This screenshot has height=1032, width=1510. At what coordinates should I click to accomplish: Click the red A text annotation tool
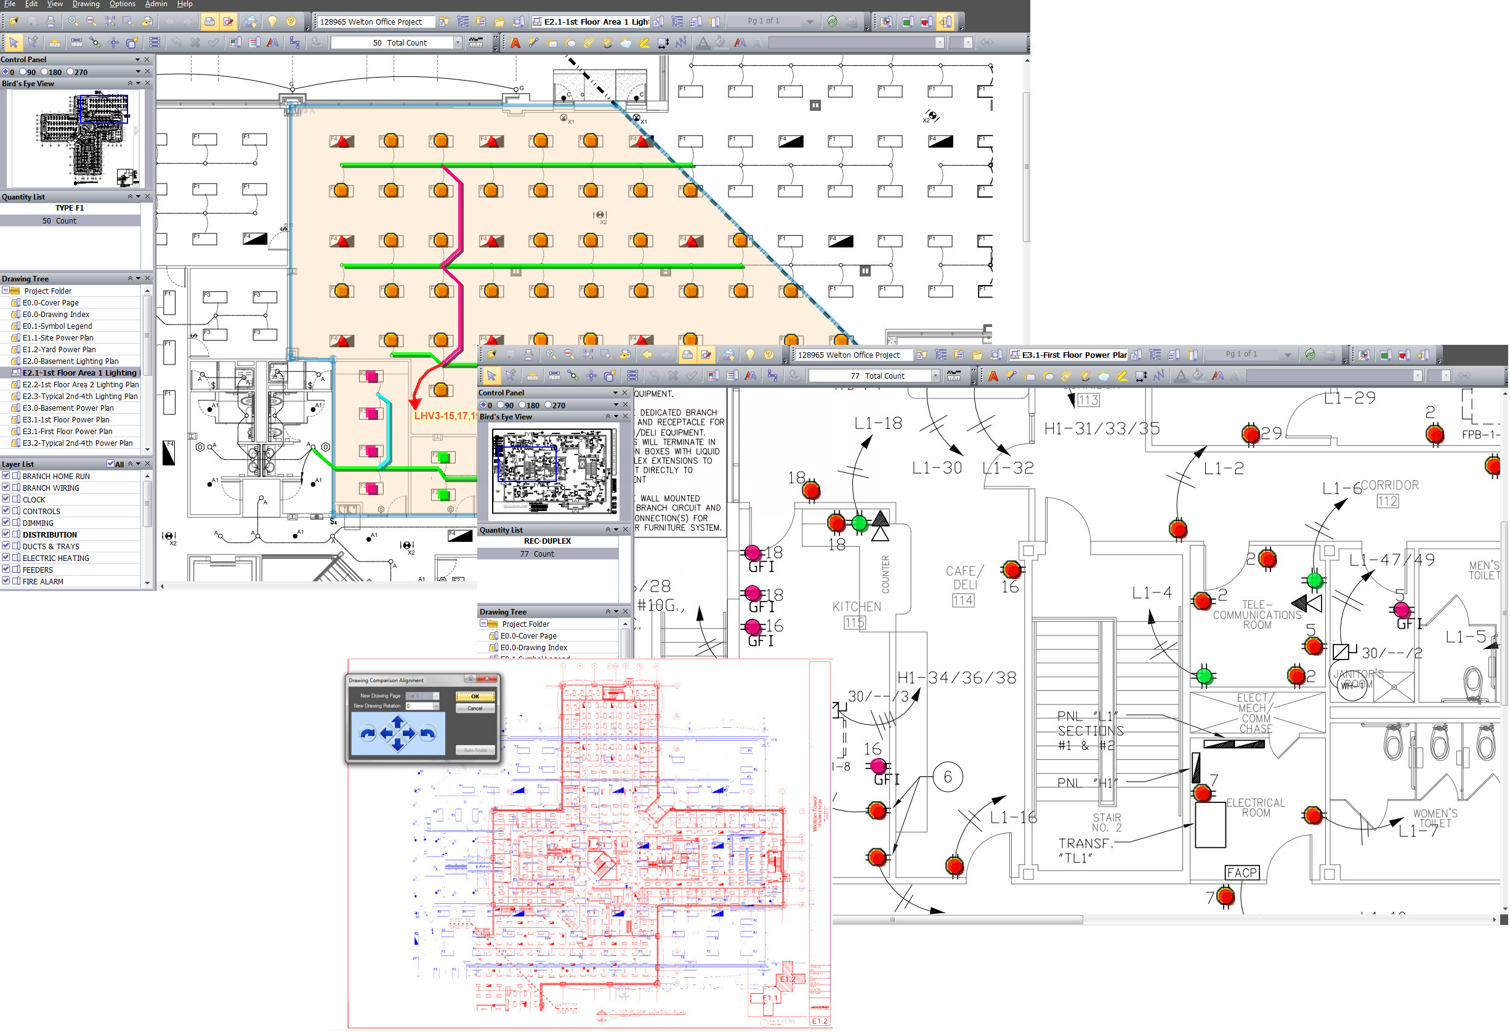[515, 43]
